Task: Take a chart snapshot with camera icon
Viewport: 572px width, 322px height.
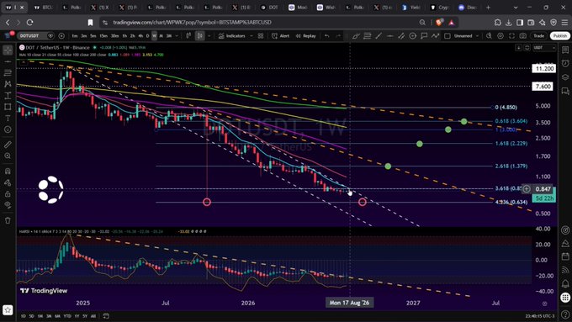Action: pyautogui.click(x=523, y=36)
